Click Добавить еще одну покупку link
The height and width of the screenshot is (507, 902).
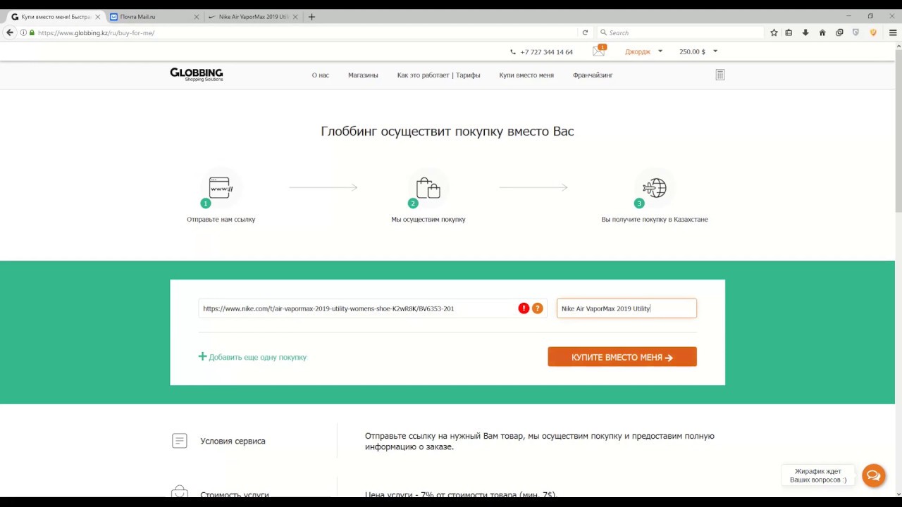(x=252, y=357)
